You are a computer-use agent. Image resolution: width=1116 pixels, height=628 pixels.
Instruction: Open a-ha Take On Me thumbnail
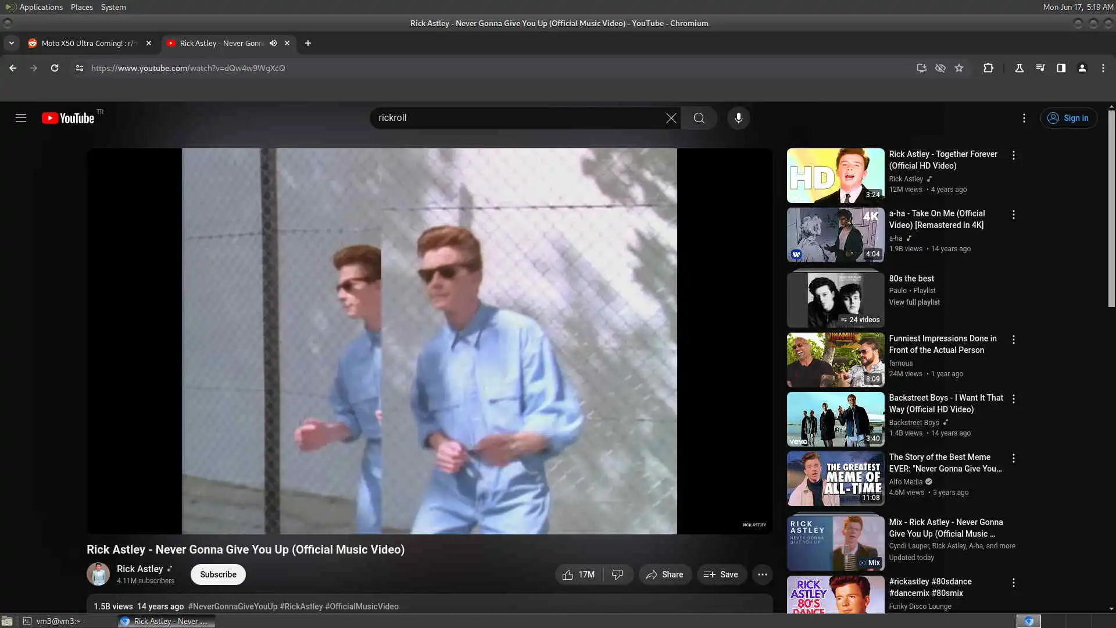[835, 235]
